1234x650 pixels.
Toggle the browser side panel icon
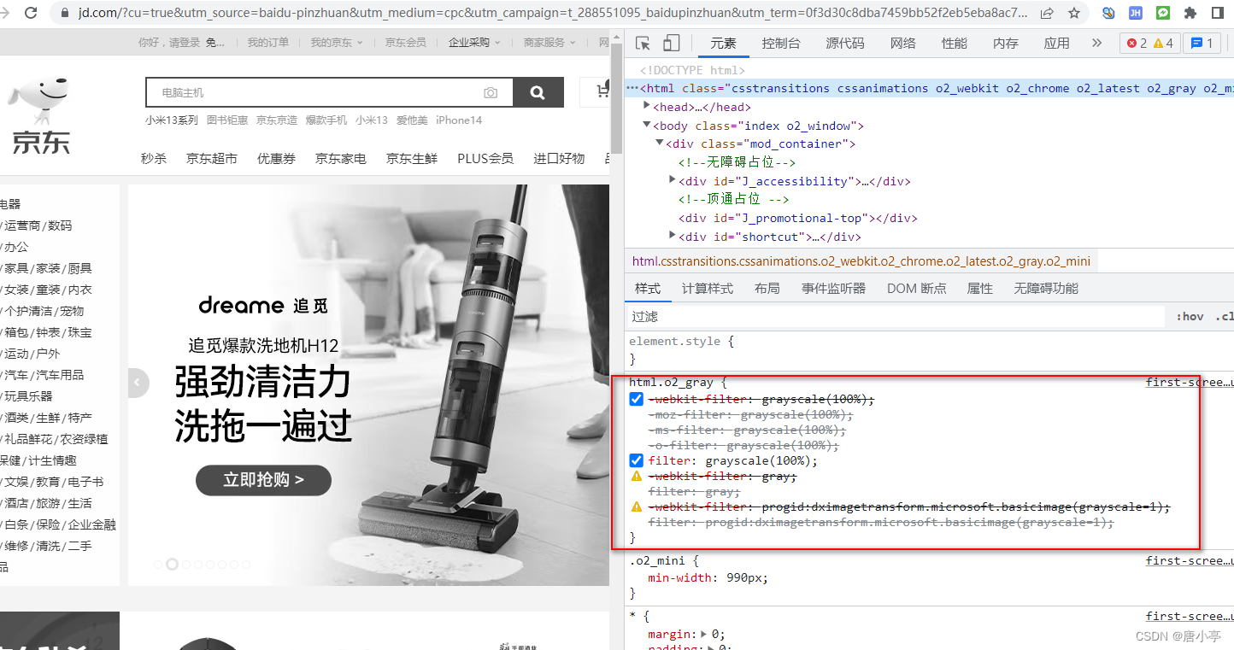(x=1218, y=13)
